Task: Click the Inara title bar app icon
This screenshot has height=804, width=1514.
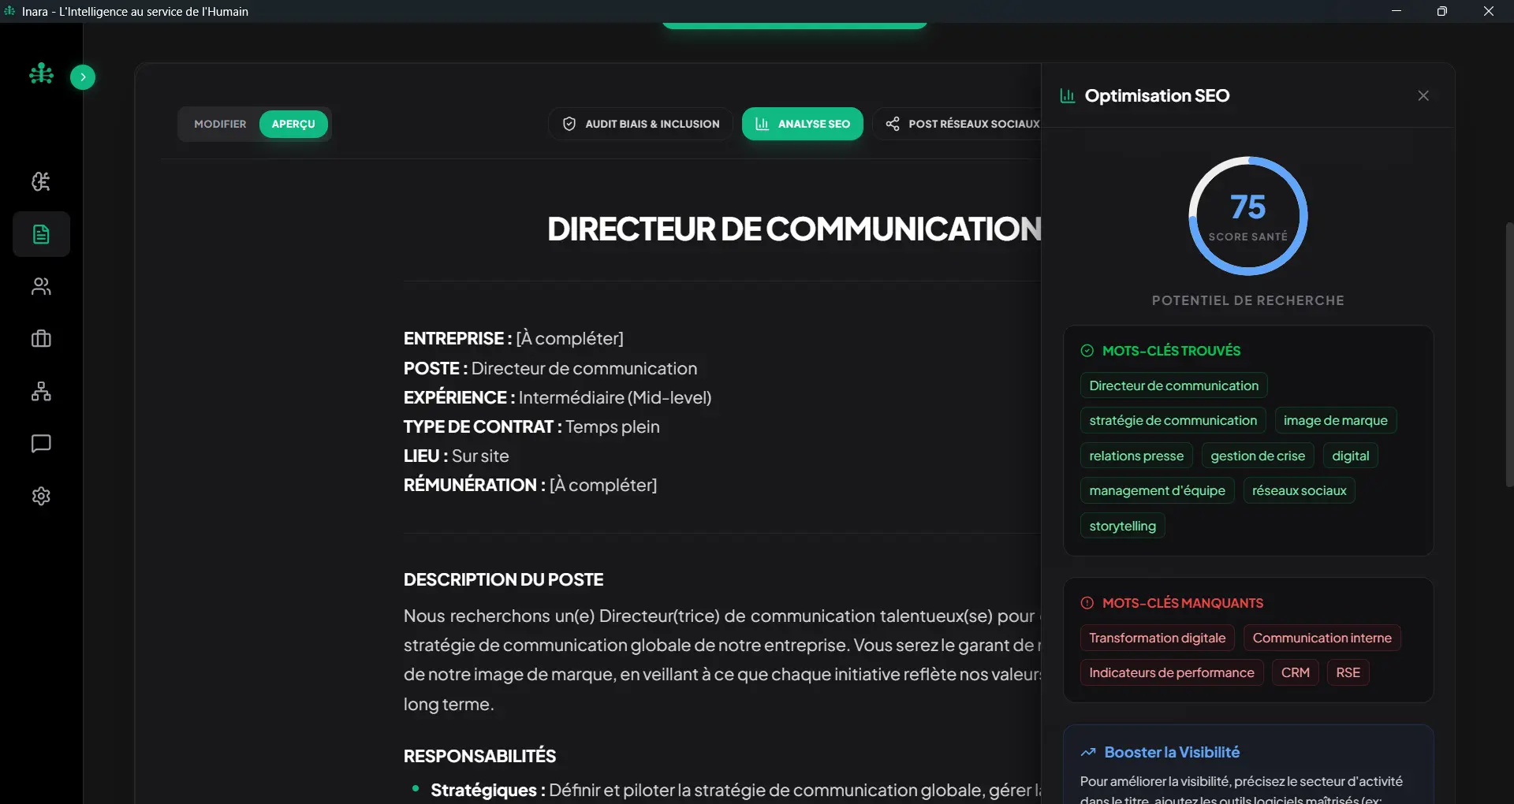Action: 10,11
